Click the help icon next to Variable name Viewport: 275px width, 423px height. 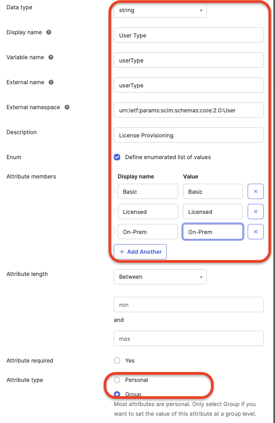(51, 57)
